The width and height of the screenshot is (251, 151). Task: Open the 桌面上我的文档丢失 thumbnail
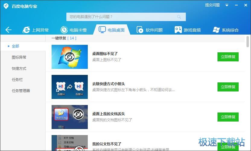70,117
